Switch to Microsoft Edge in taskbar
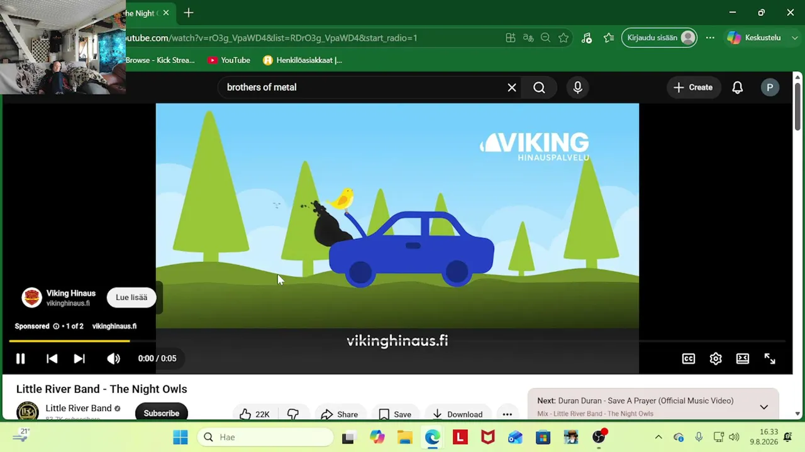805x452 pixels. click(432, 437)
